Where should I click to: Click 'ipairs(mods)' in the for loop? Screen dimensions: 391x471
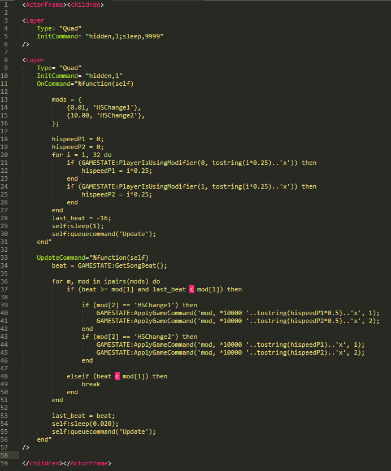point(126,281)
